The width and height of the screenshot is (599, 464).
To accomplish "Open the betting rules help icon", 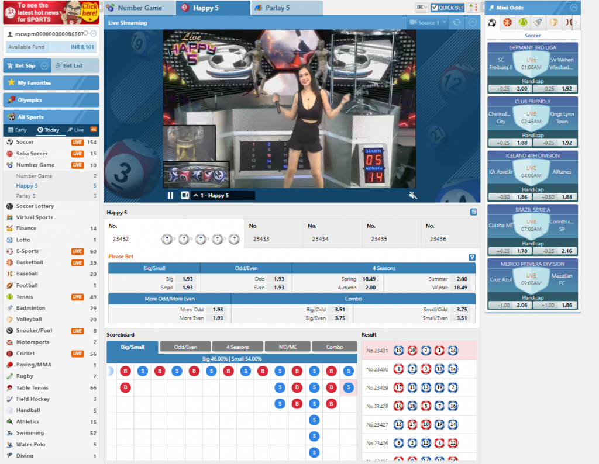I will 471,257.
